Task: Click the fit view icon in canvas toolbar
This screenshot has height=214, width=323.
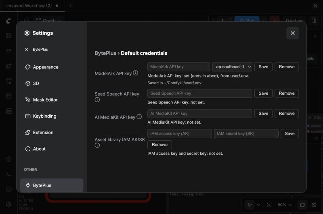Action: click(269, 205)
